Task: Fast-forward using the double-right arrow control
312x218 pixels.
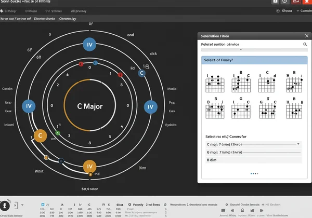Action: click(x=262, y=210)
